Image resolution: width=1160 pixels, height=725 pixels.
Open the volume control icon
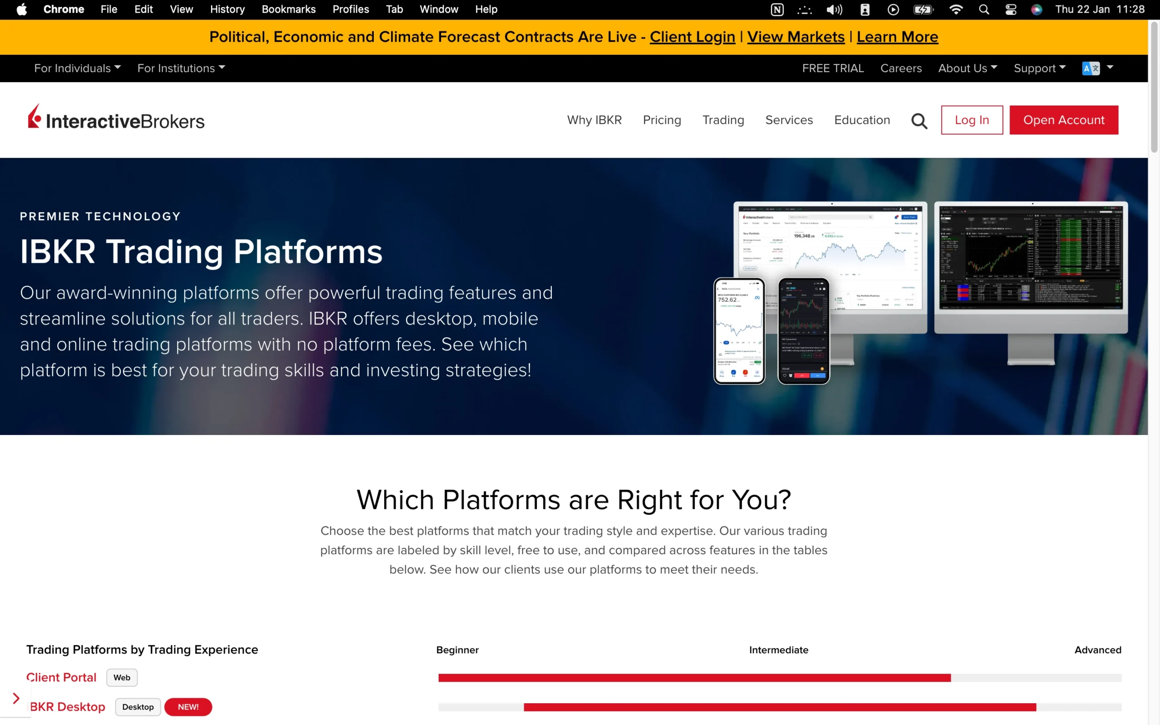[x=835, y=9]
